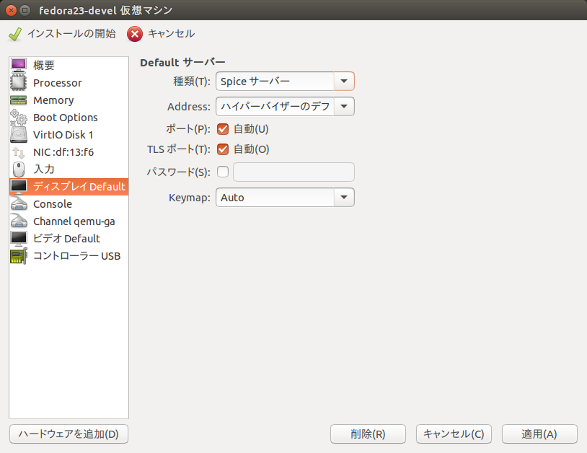Image resolution: width=587 pixels, height=453 pixels.
Task: Select the Boot Options gears icon
Action: [18, 118]
